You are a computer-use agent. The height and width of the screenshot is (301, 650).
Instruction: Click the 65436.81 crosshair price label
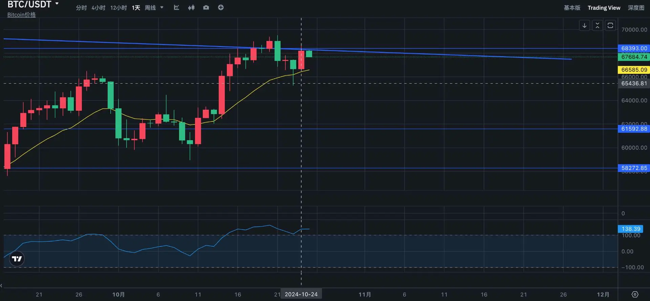tap(634, 83)
